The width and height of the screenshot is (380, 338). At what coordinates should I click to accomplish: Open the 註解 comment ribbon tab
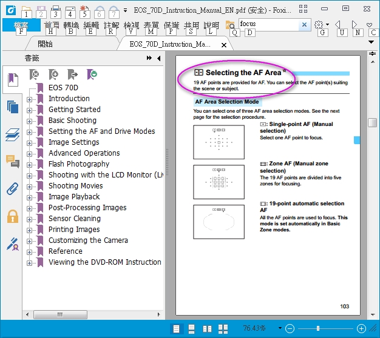click(111, 25)
